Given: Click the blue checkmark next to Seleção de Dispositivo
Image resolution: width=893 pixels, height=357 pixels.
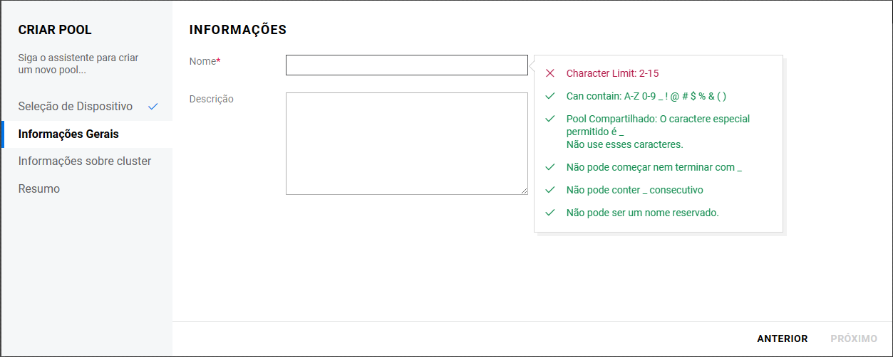Looking at the screenshot, I should coord(153,107).
